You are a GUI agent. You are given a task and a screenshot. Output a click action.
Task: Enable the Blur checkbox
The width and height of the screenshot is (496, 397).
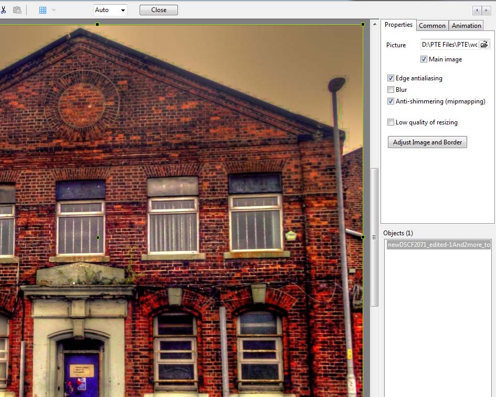pos(391,90)
